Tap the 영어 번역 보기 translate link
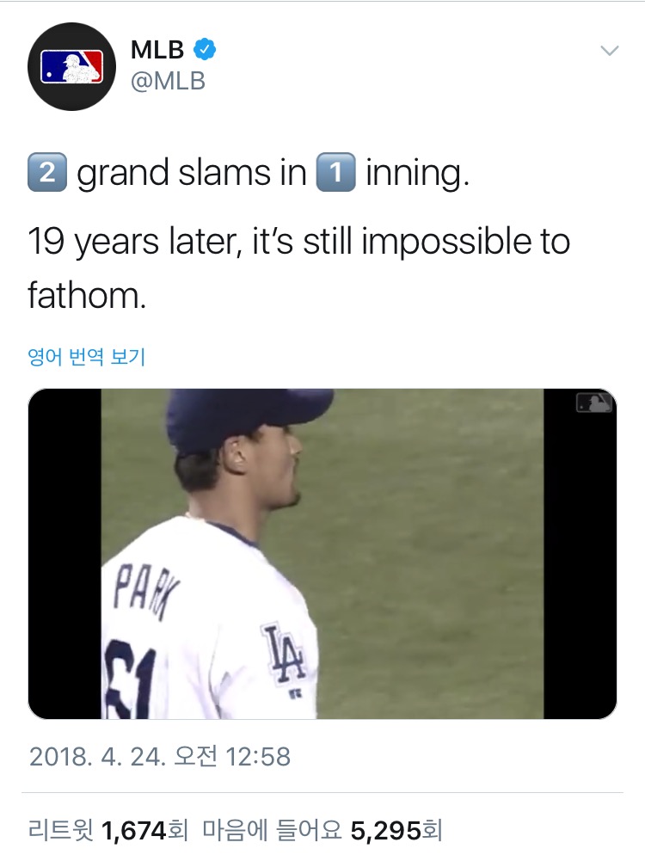This screenshot has height=867, width=645. pos(87,356)
